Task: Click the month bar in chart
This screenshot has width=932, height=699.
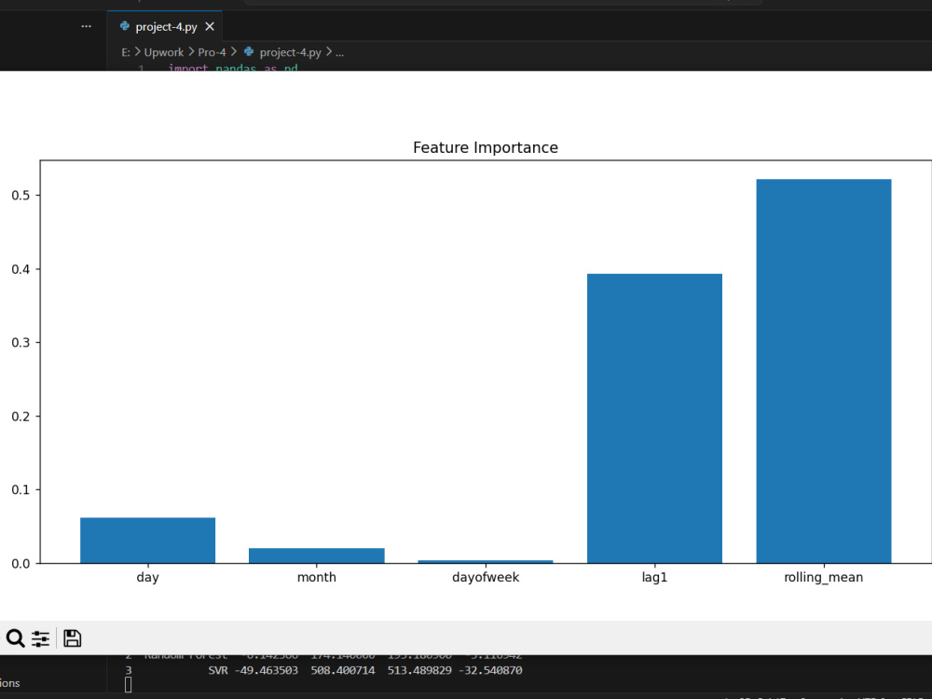Action: [317, 555]
